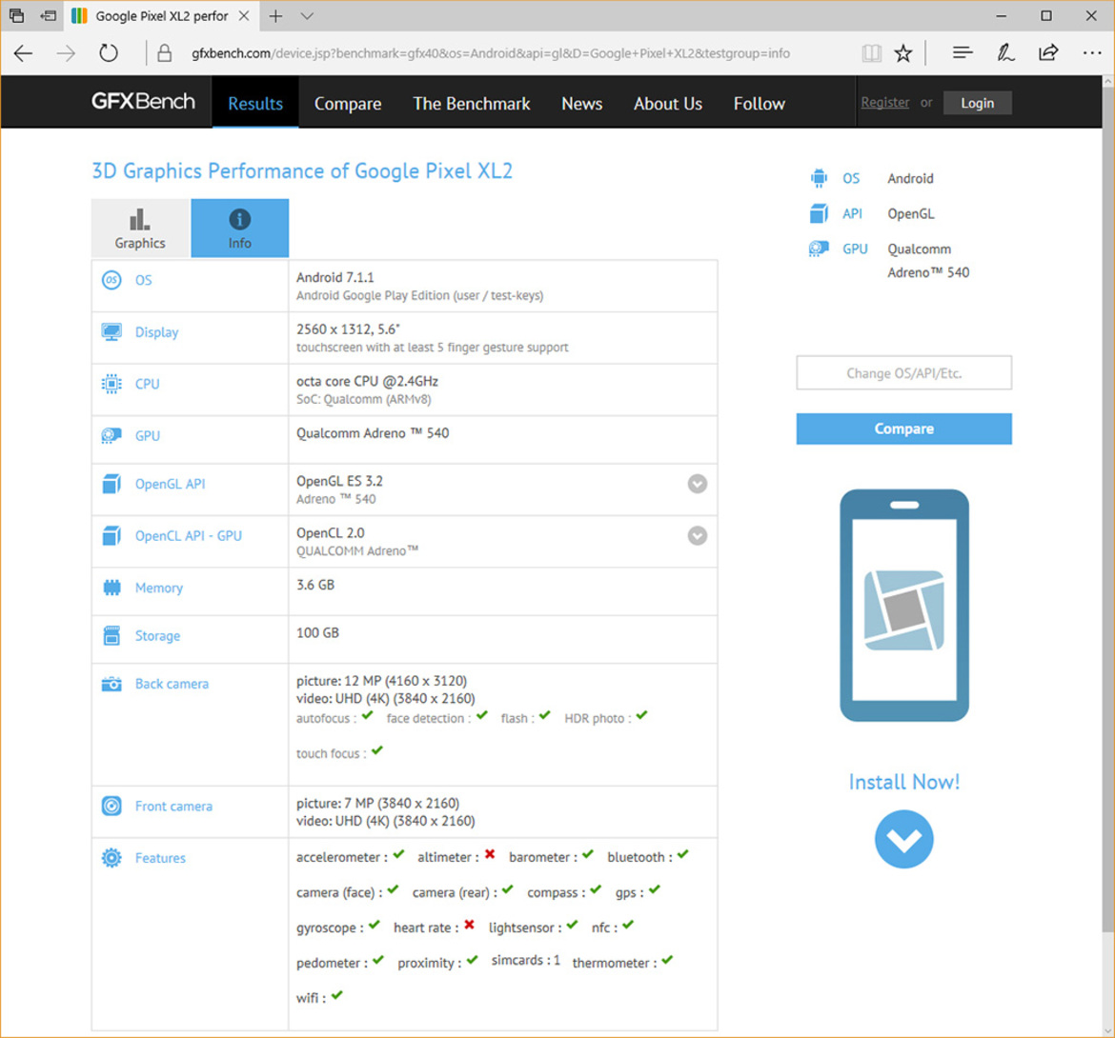The width and height of the screenshot is (1115, 1038).
Task: Click the Change OS/API/Etc. field
Action: coord(903,373)
